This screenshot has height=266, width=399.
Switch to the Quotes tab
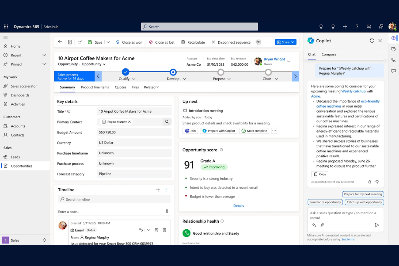point(120,87)
